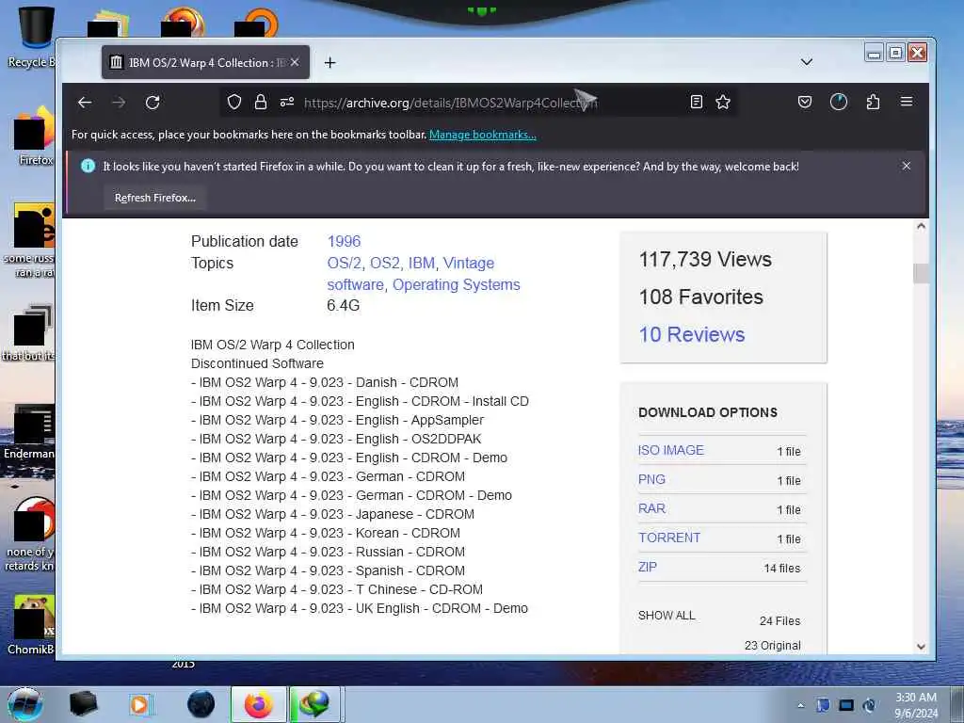
Task: Download the TORRENT option
Action: coord(669,538)
